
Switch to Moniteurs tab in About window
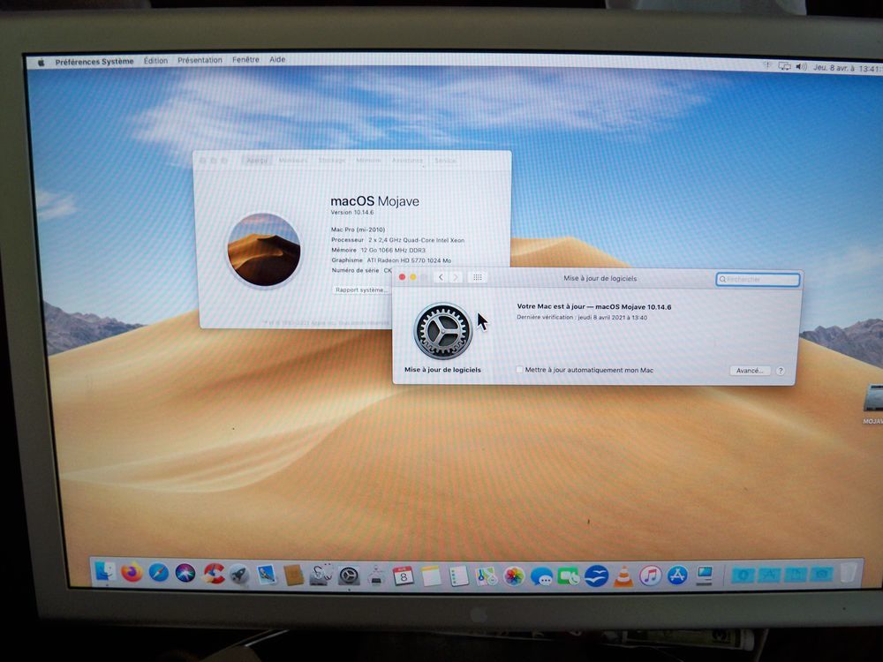pos(293,161)
